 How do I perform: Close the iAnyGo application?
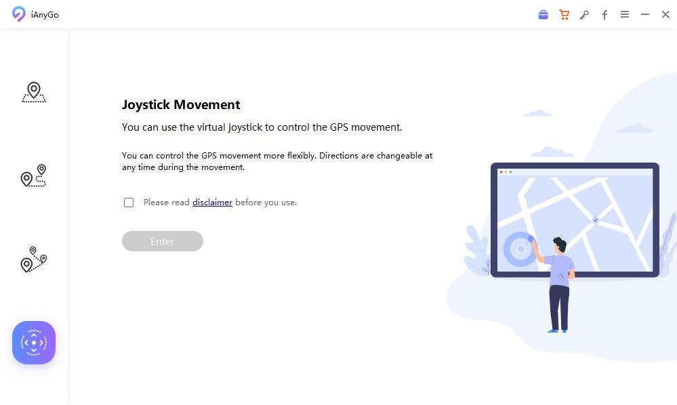click(665, 14)
